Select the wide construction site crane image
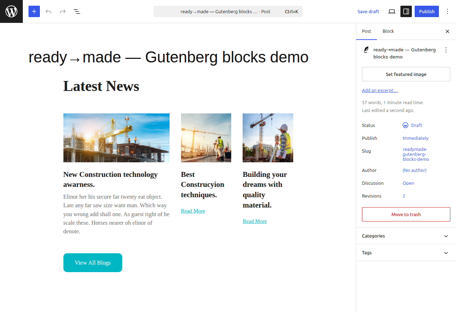456x321 pixels. click(116, 138)
